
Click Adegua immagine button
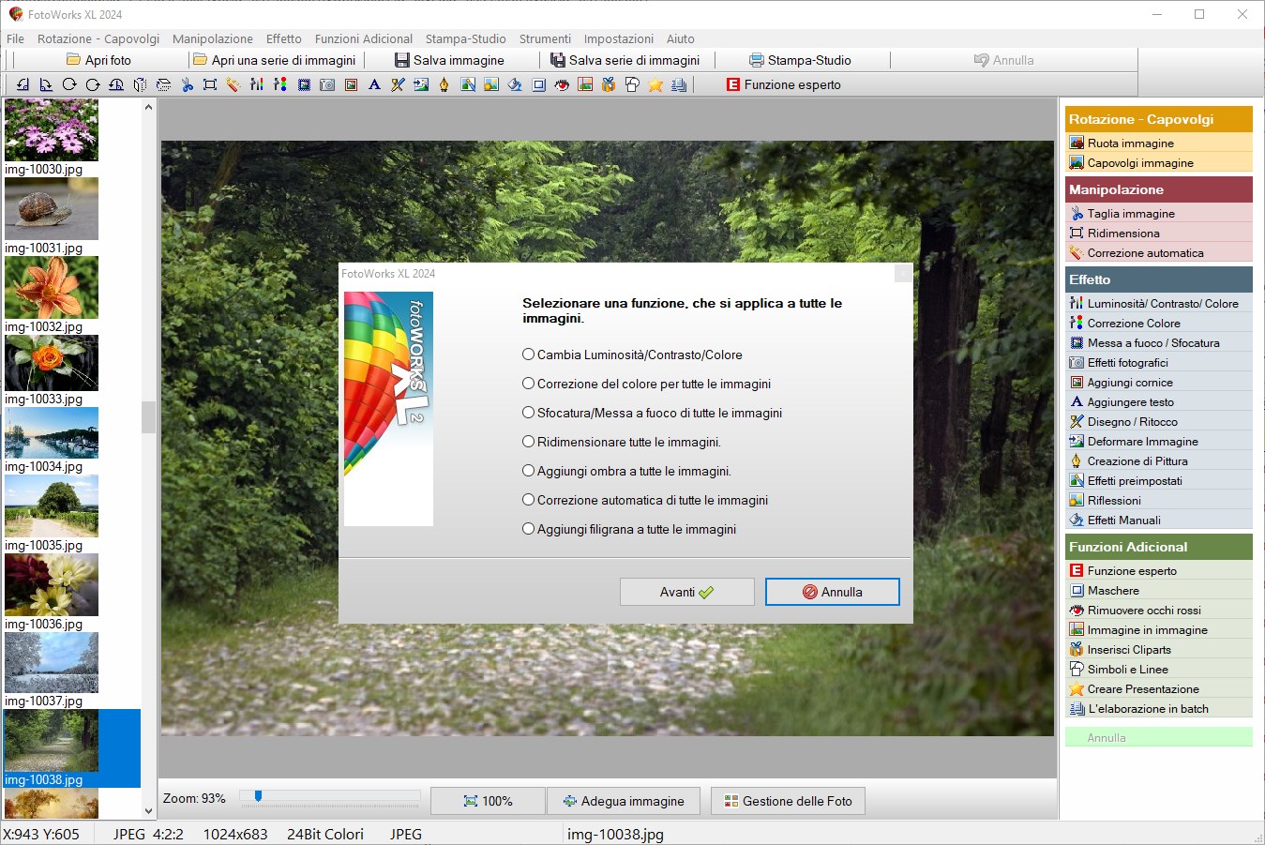point(623,801)
